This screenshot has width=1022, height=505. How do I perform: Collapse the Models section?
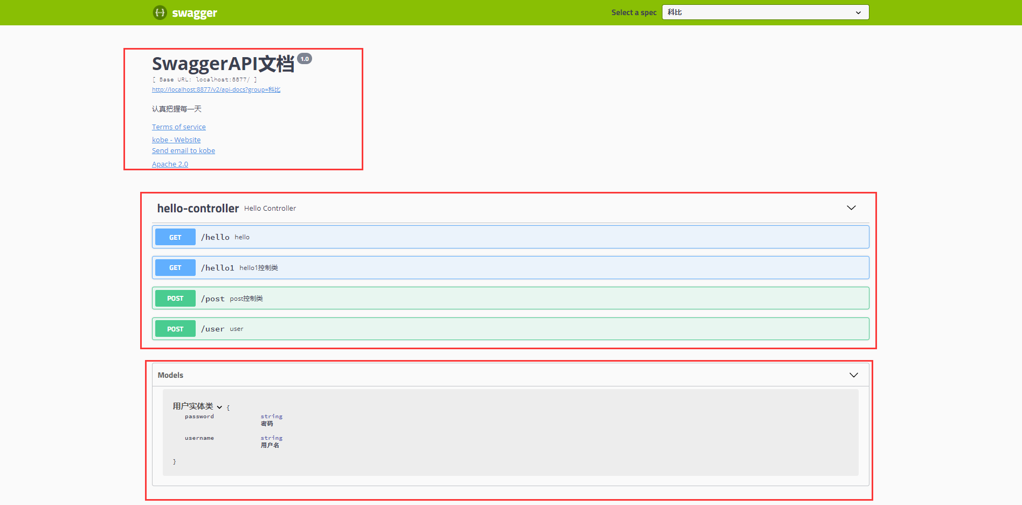(x=853, y=375)
